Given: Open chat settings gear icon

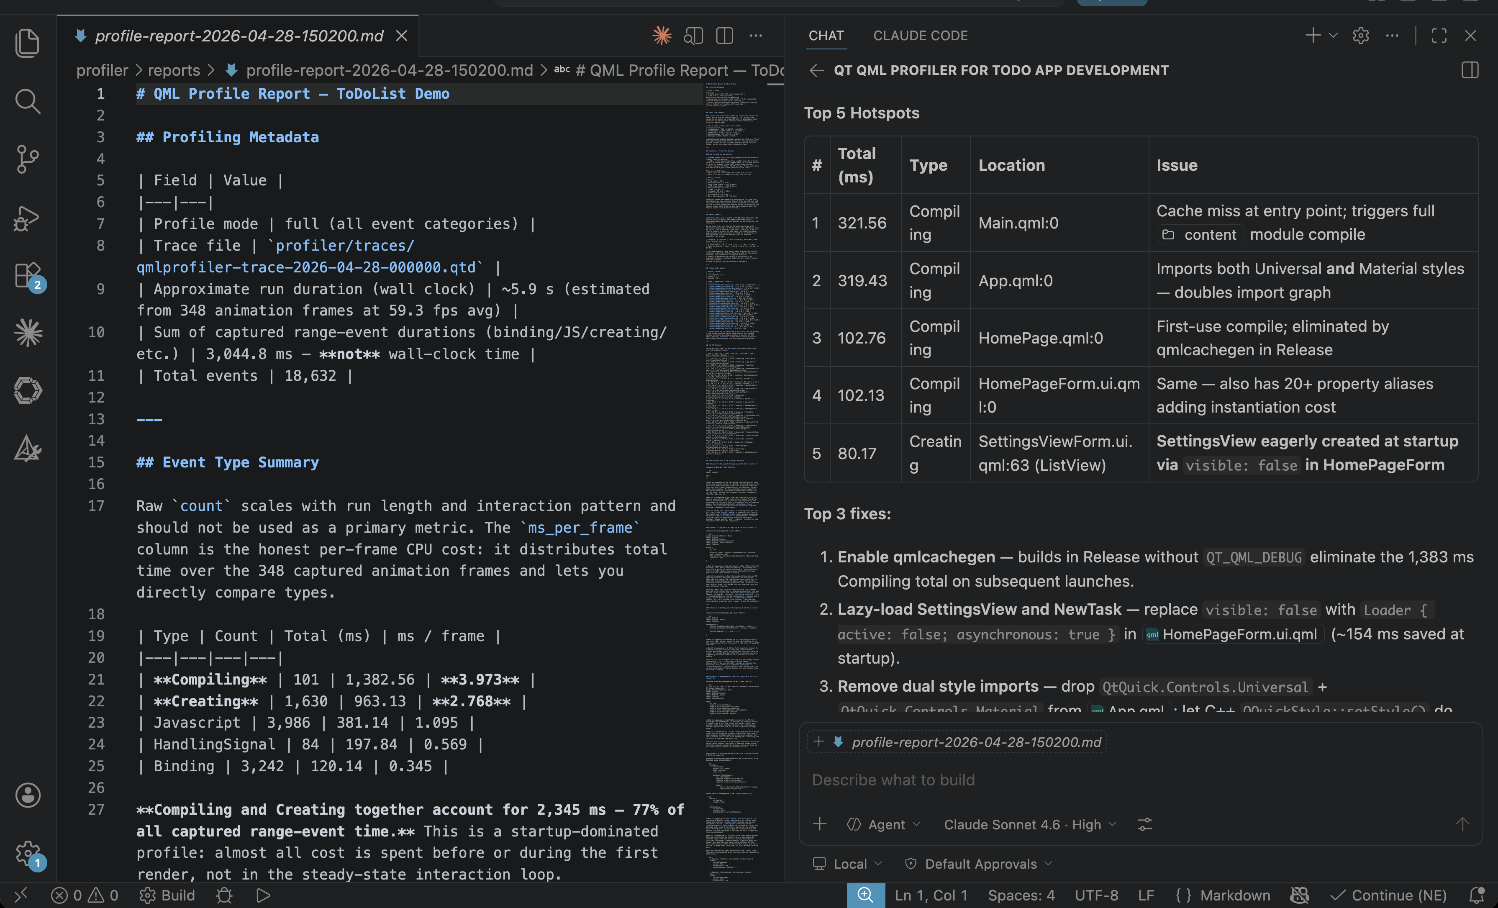Looking at the screenshot, I should [1361, 36].
